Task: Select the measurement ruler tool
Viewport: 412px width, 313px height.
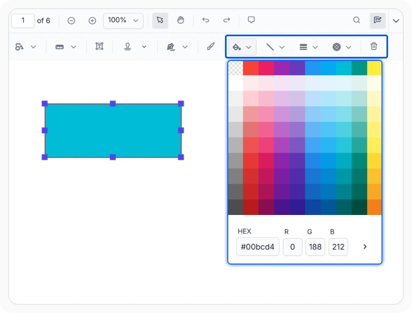Action: (x=60, y=47)
